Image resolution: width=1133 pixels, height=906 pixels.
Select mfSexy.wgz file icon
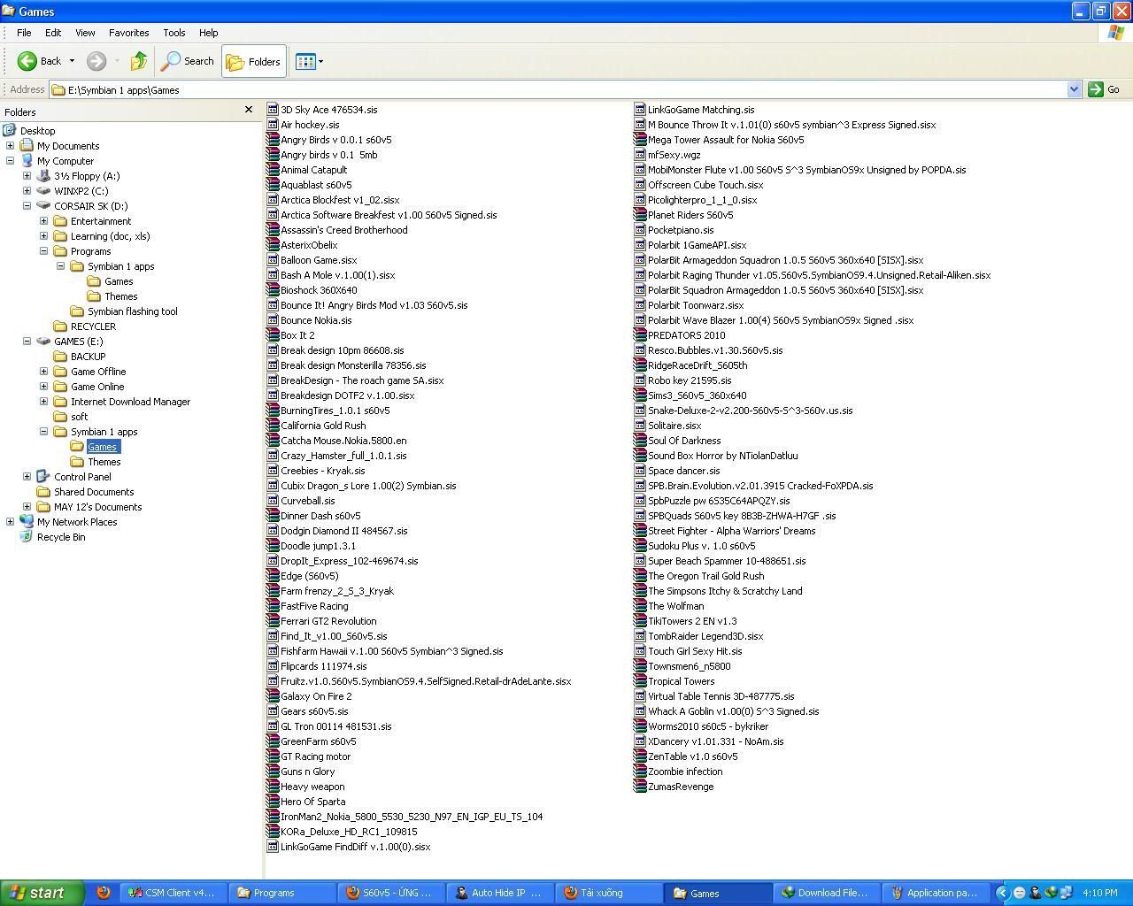640,155
